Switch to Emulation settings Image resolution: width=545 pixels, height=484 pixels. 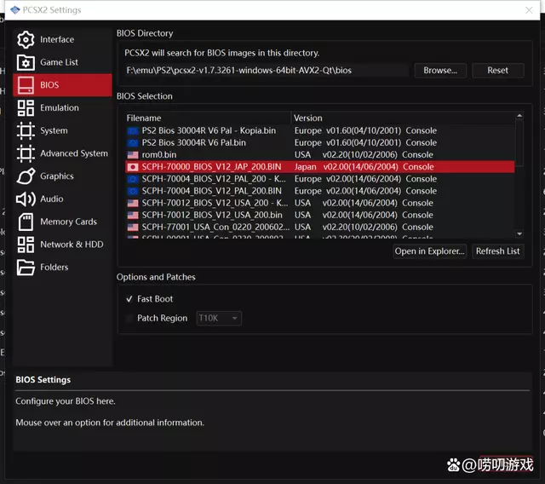click(x=62, y=107)
